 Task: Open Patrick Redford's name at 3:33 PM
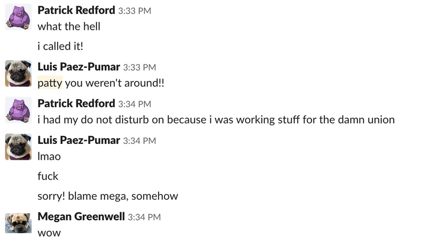point(76,10)
